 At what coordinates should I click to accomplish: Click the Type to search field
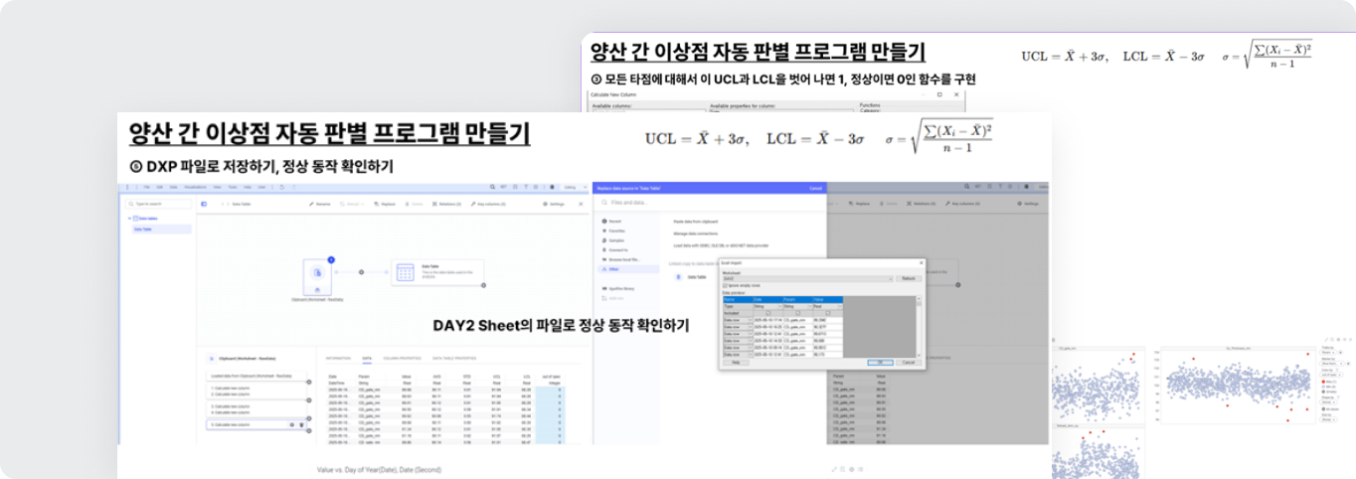[x=159, y=203]
